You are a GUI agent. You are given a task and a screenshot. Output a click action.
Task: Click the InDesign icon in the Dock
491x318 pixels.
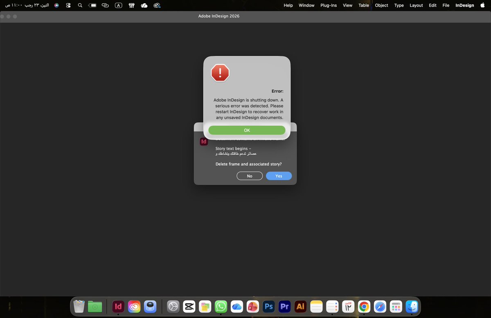coord(118,306)
